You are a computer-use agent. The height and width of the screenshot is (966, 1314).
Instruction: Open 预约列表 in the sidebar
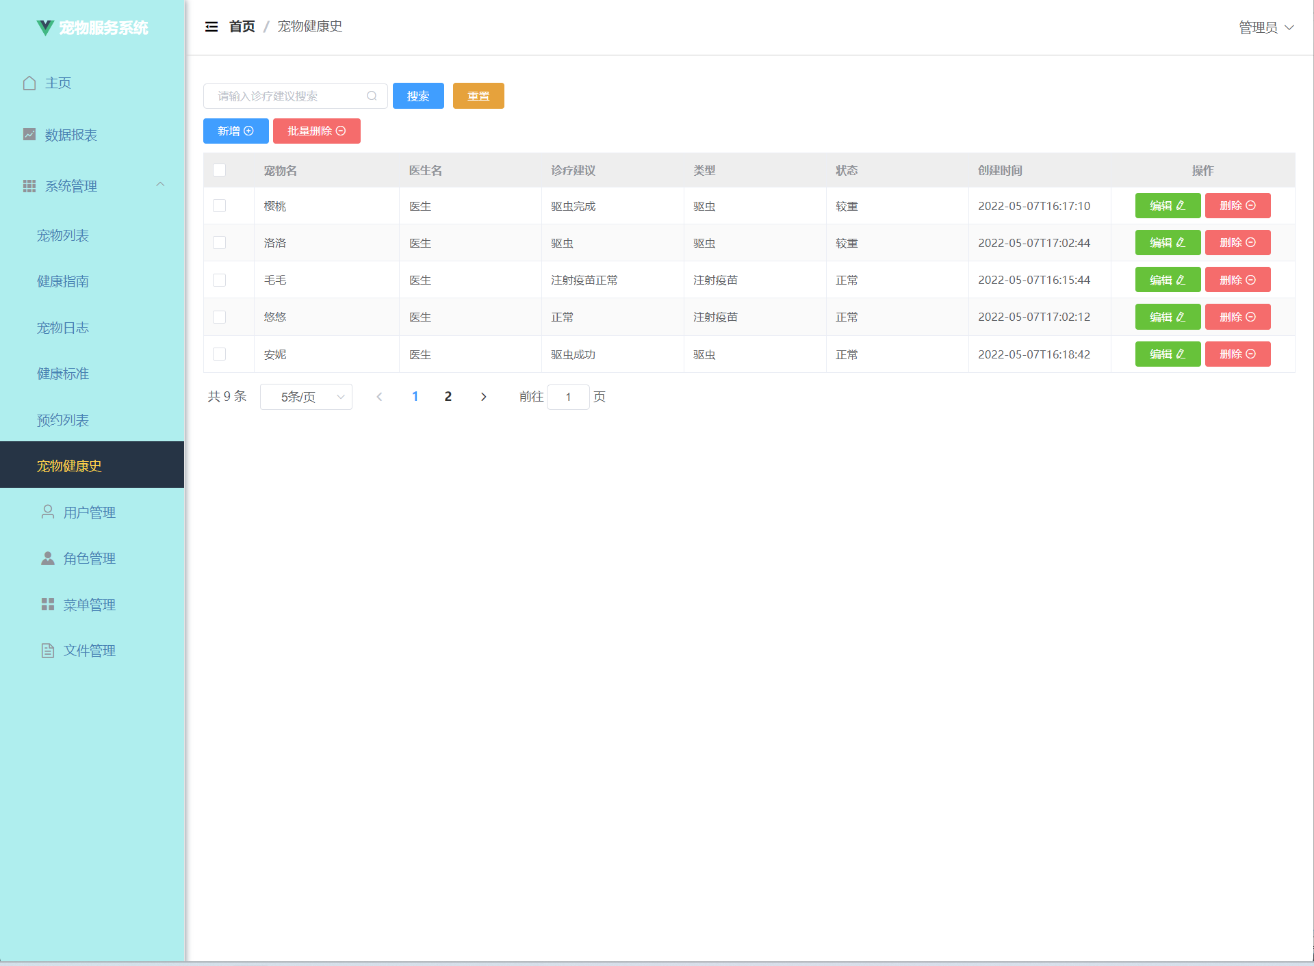pyautogui.click(x=63, y=420)
